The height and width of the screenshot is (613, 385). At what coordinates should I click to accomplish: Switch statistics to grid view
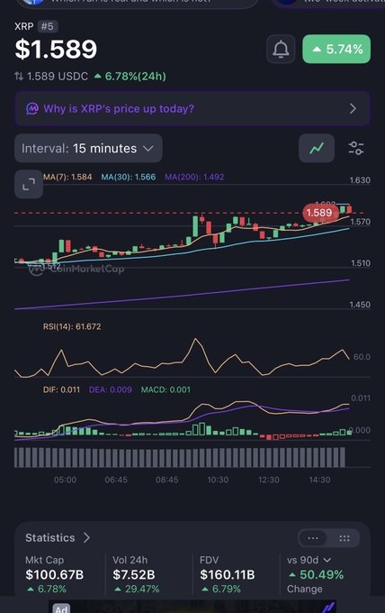point(345,538)
